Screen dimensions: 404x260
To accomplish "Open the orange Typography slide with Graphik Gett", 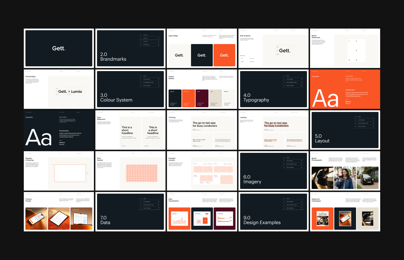I will pyautogui.click(x=345, y=89).
